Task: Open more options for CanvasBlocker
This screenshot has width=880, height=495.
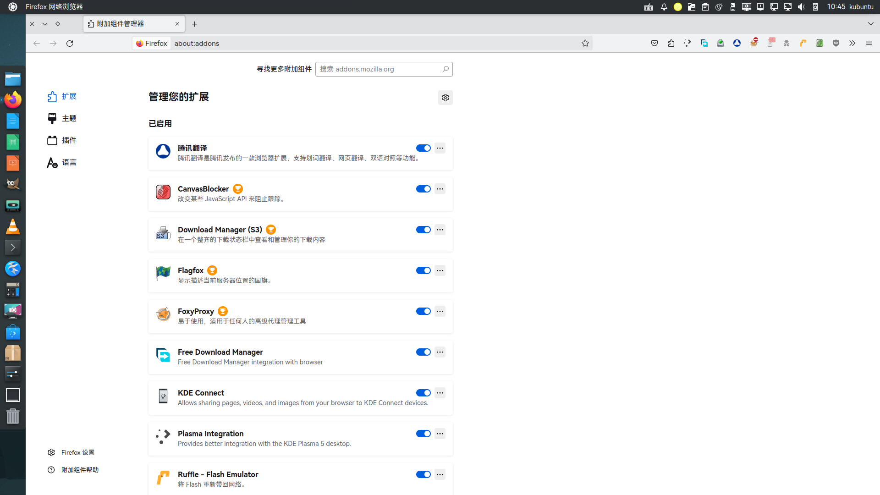Action: pyautogui.click(x=440, y=189)
